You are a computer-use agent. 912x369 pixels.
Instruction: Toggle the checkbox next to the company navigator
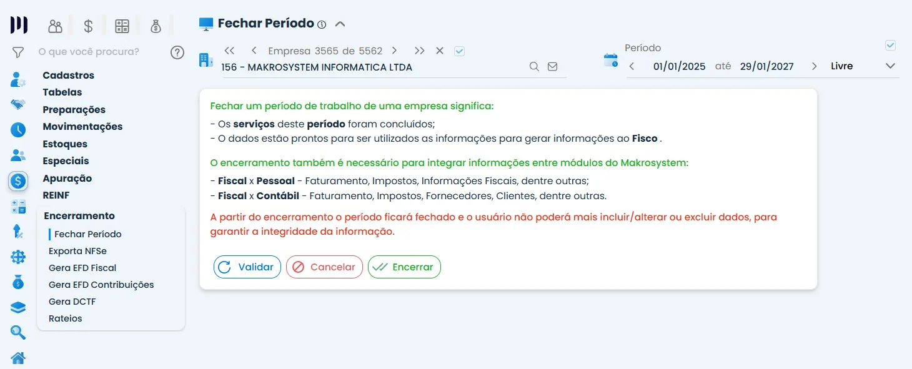click(459, 51)
